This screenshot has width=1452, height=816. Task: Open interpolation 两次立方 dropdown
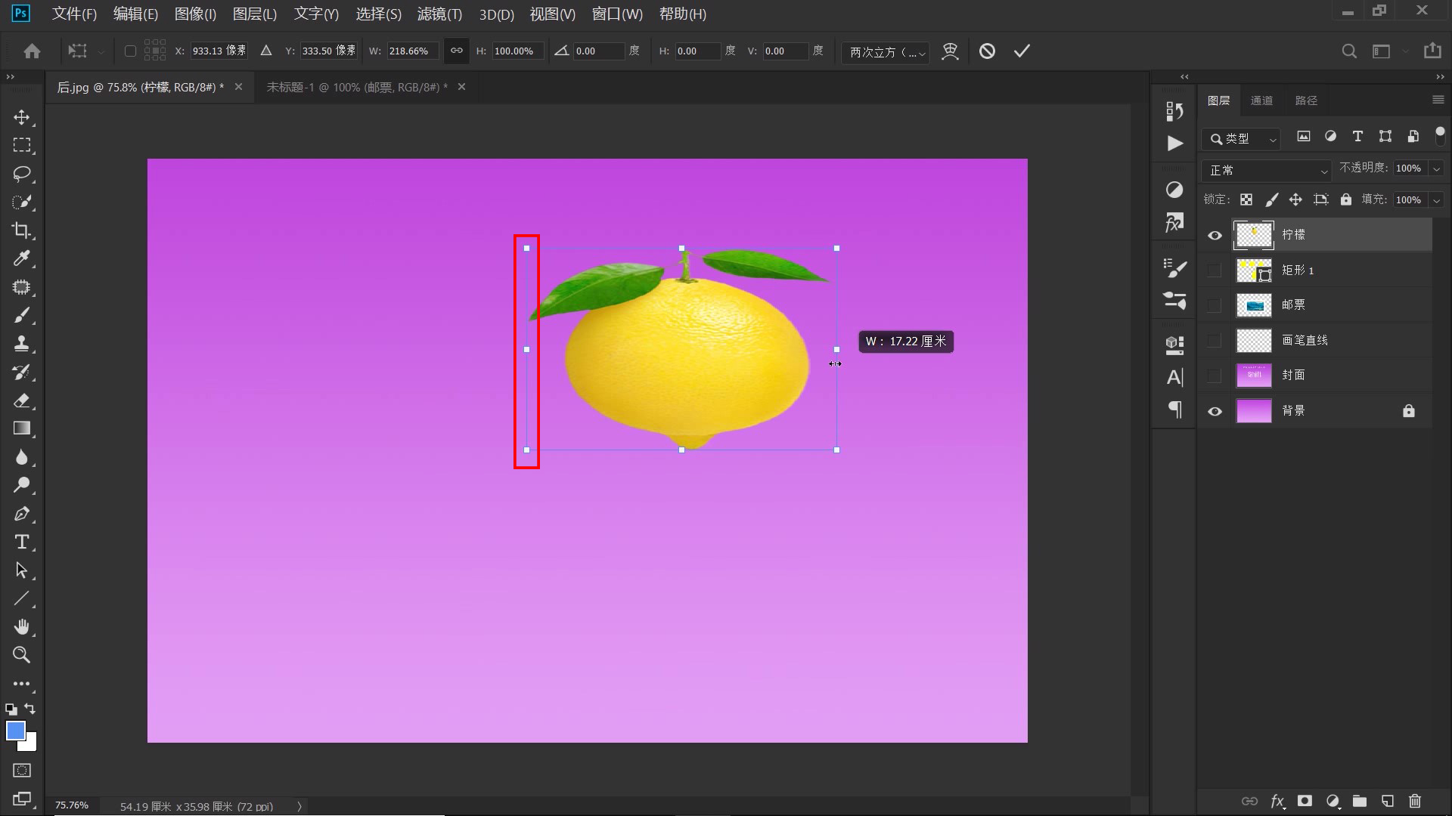click(886, 51)
